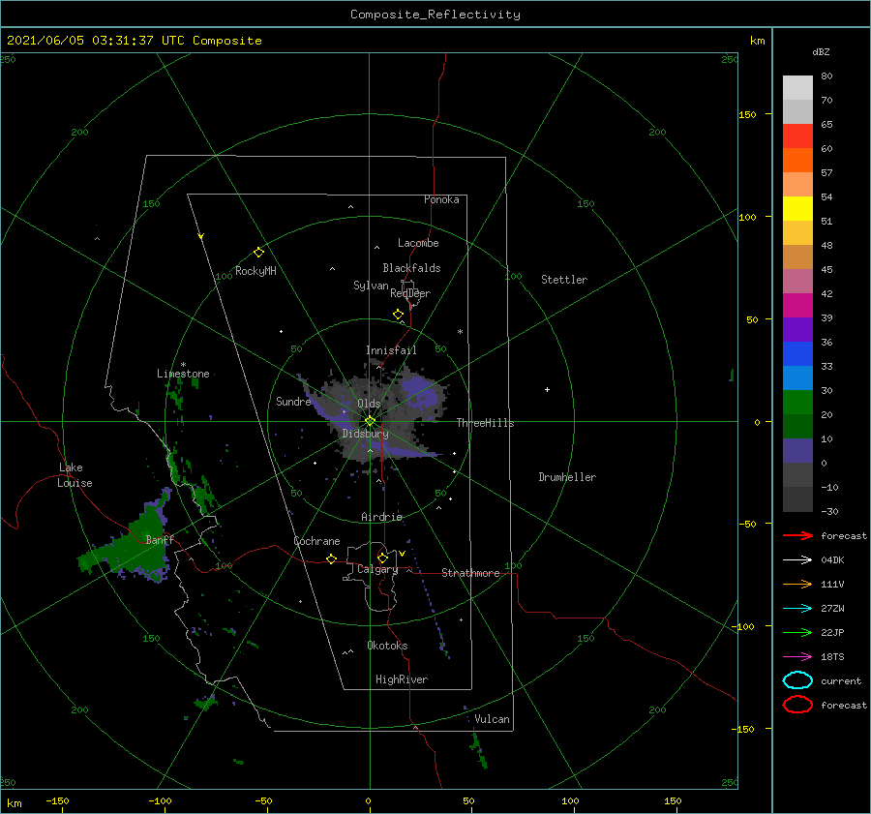This screenshot has height=814, width=871.
Task: Click the Banff label on map
Action: 160,539
